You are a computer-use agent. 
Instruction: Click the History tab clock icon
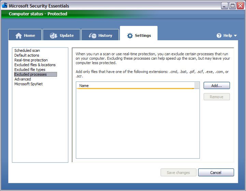(93, 36)
